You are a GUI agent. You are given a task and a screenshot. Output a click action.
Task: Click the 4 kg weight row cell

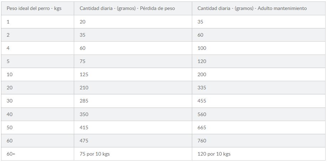(x=37, y=48)
